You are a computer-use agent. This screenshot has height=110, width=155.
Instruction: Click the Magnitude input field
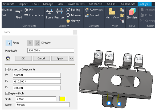(x=51, y=51)
